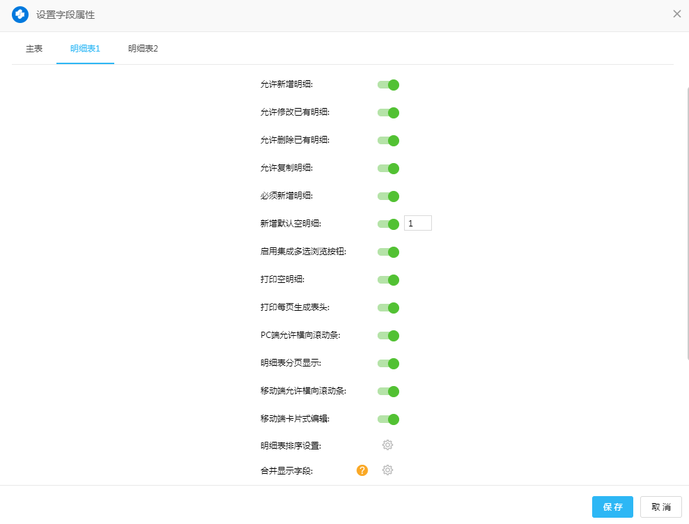Toggle the 允许复制明细 switch

click(x=388, y=169)
